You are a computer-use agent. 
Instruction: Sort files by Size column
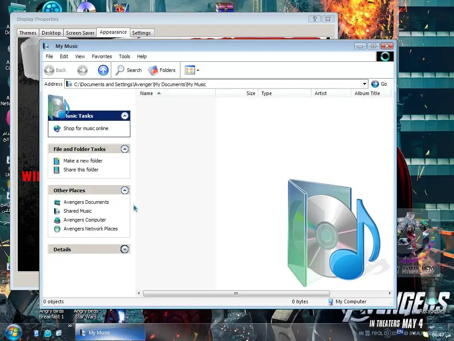coord(237,93)
